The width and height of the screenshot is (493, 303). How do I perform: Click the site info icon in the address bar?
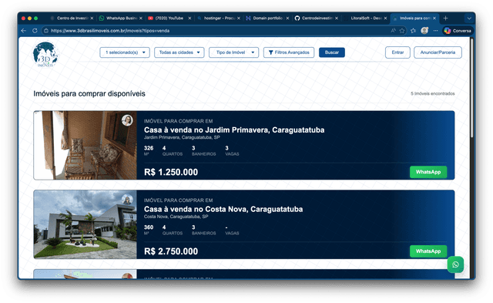tap(46, 31)
